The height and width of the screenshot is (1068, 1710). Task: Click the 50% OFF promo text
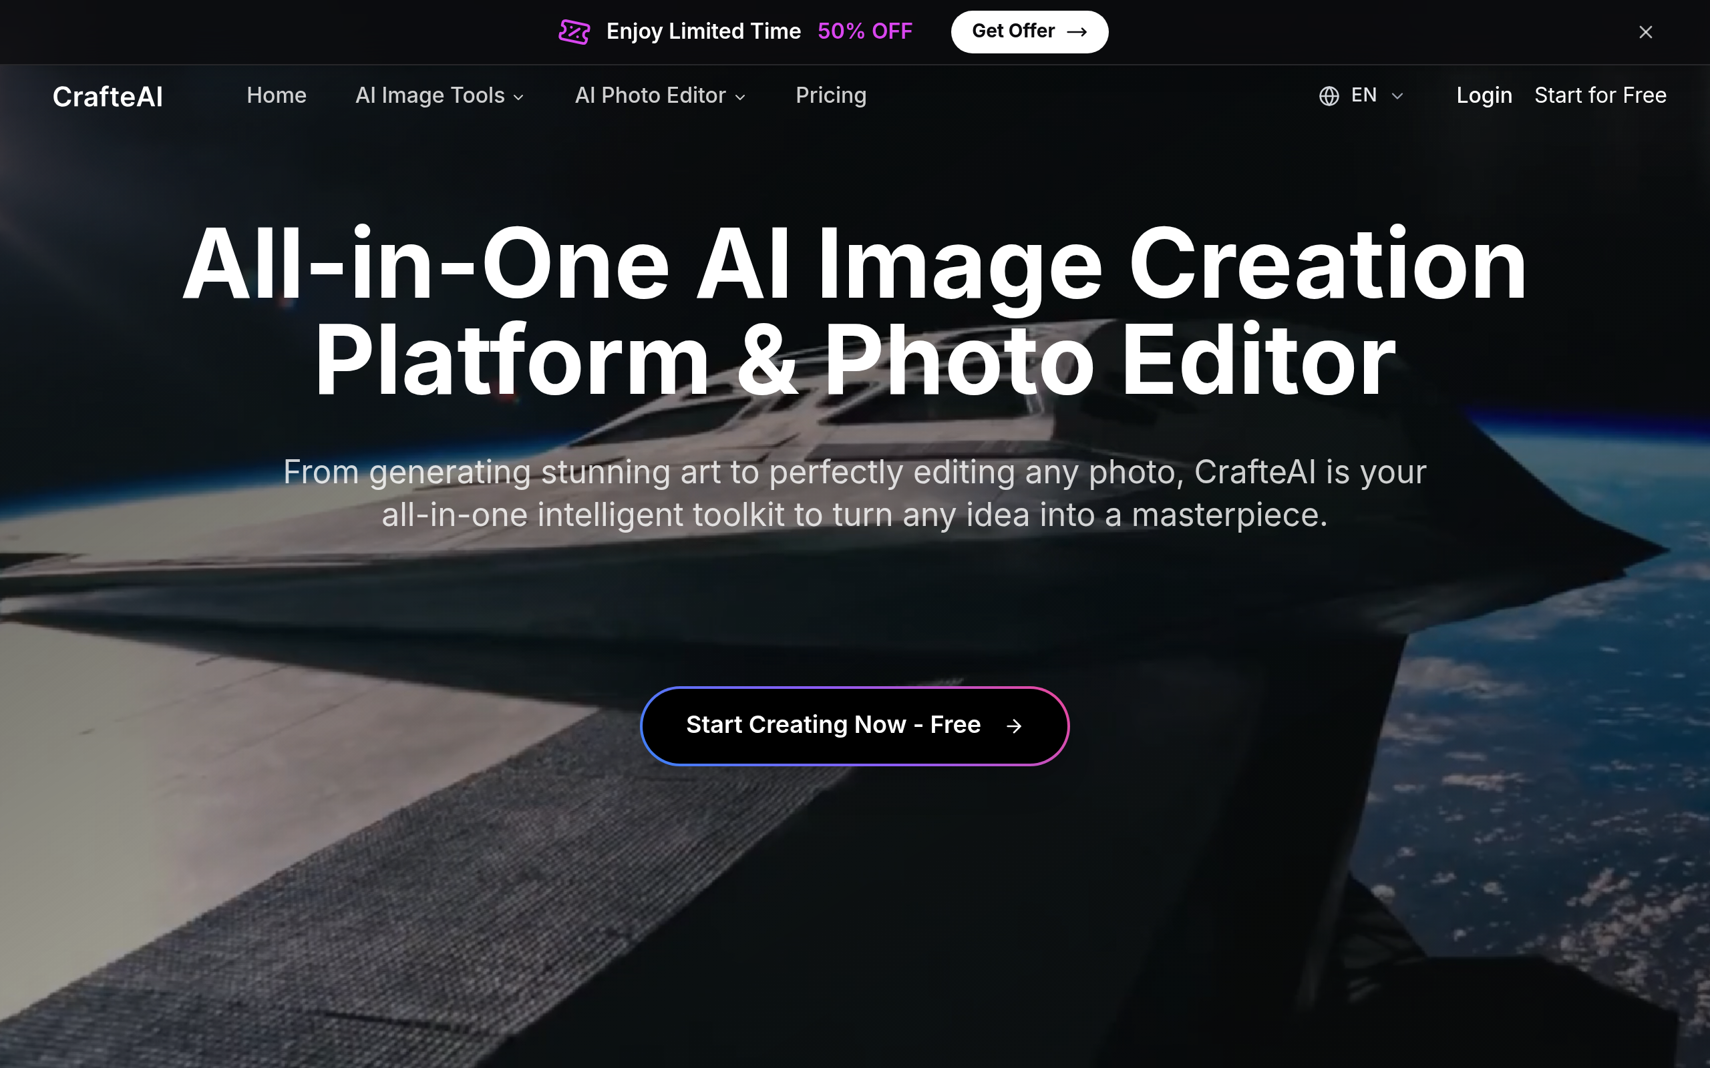865,31
